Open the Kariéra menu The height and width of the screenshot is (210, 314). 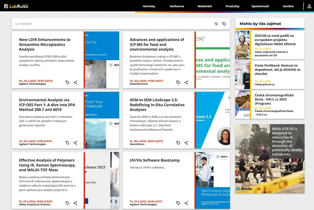click(288, 6)
